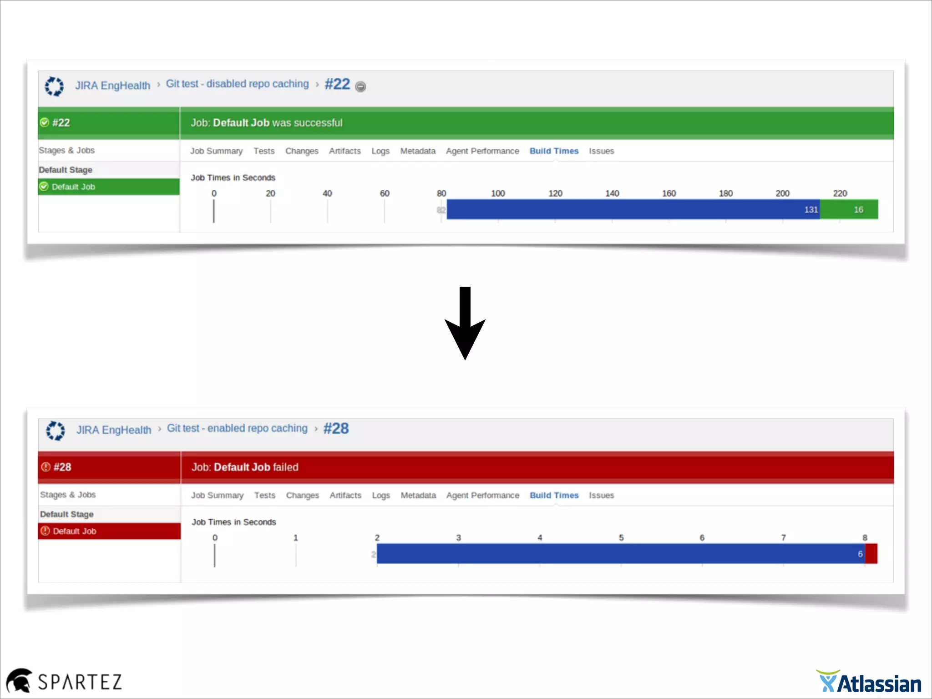The width and height of the screenshot is (932, 699).
Task: Open 'Git test - enabled repo caching' plan link
Action: tap(237, 428)
